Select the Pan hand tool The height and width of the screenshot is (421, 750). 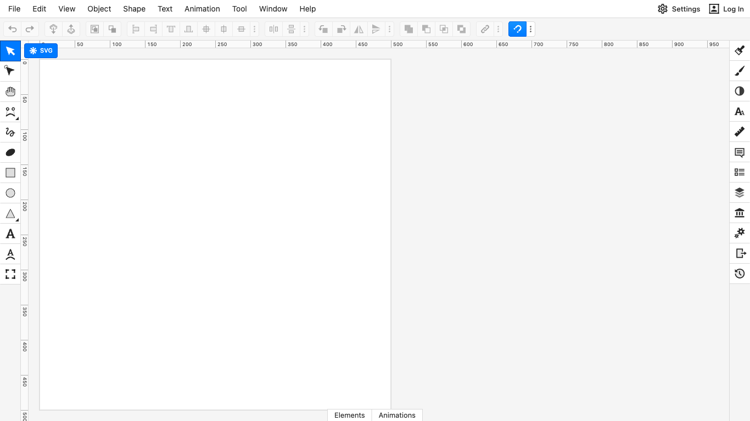pyautogui.click(x=10, y=92)
